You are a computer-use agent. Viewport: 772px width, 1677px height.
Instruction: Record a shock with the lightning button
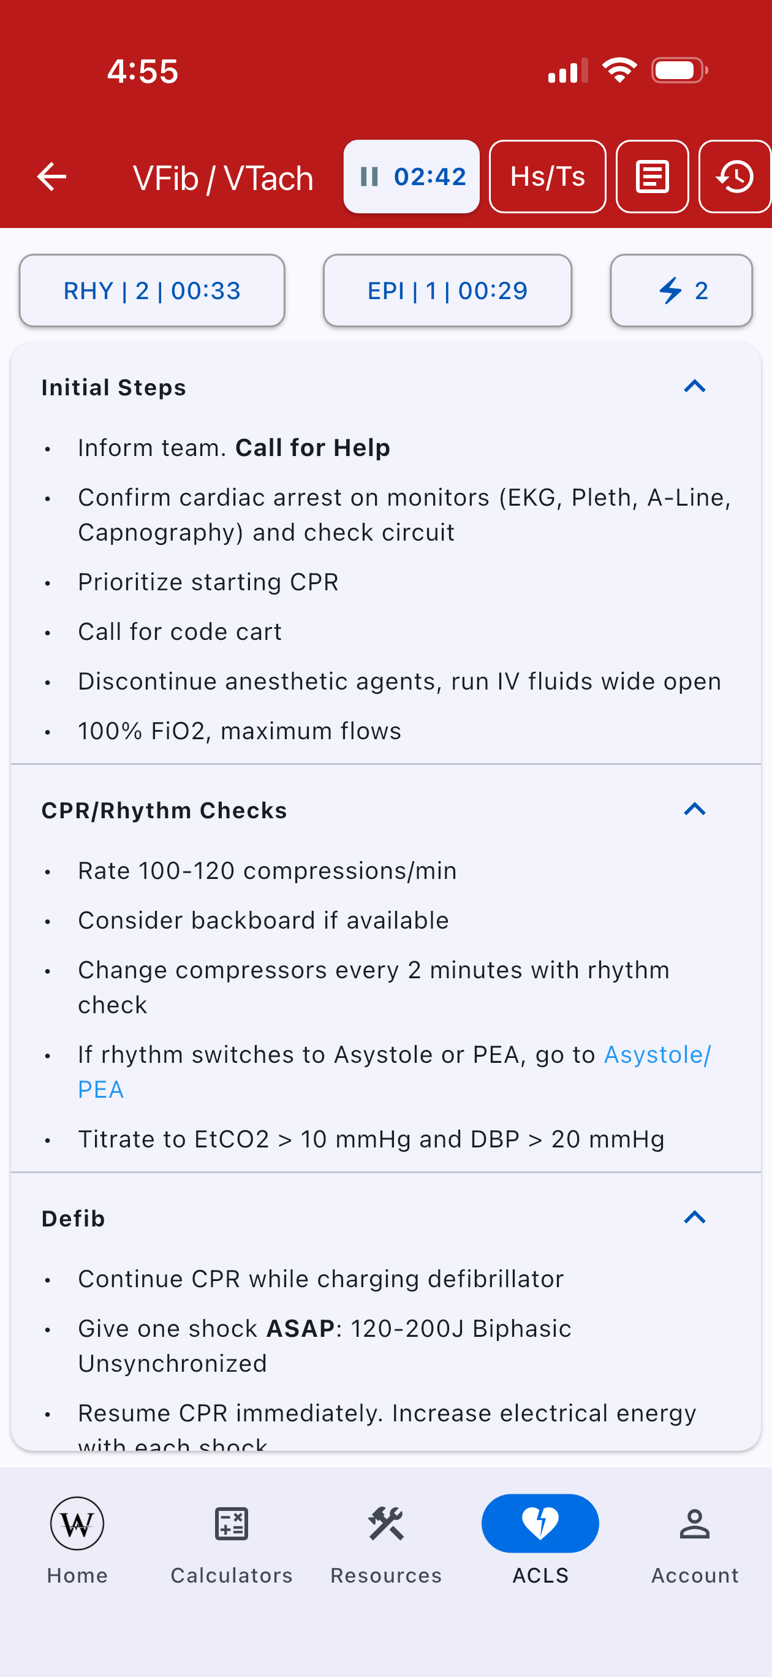pyautogui.click(x=681, y=291)
